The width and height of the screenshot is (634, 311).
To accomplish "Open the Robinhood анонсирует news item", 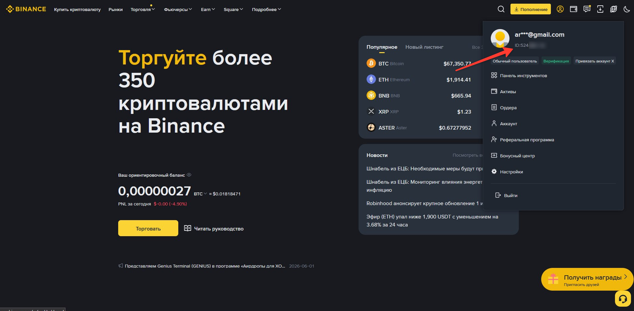I will [425, 203].
